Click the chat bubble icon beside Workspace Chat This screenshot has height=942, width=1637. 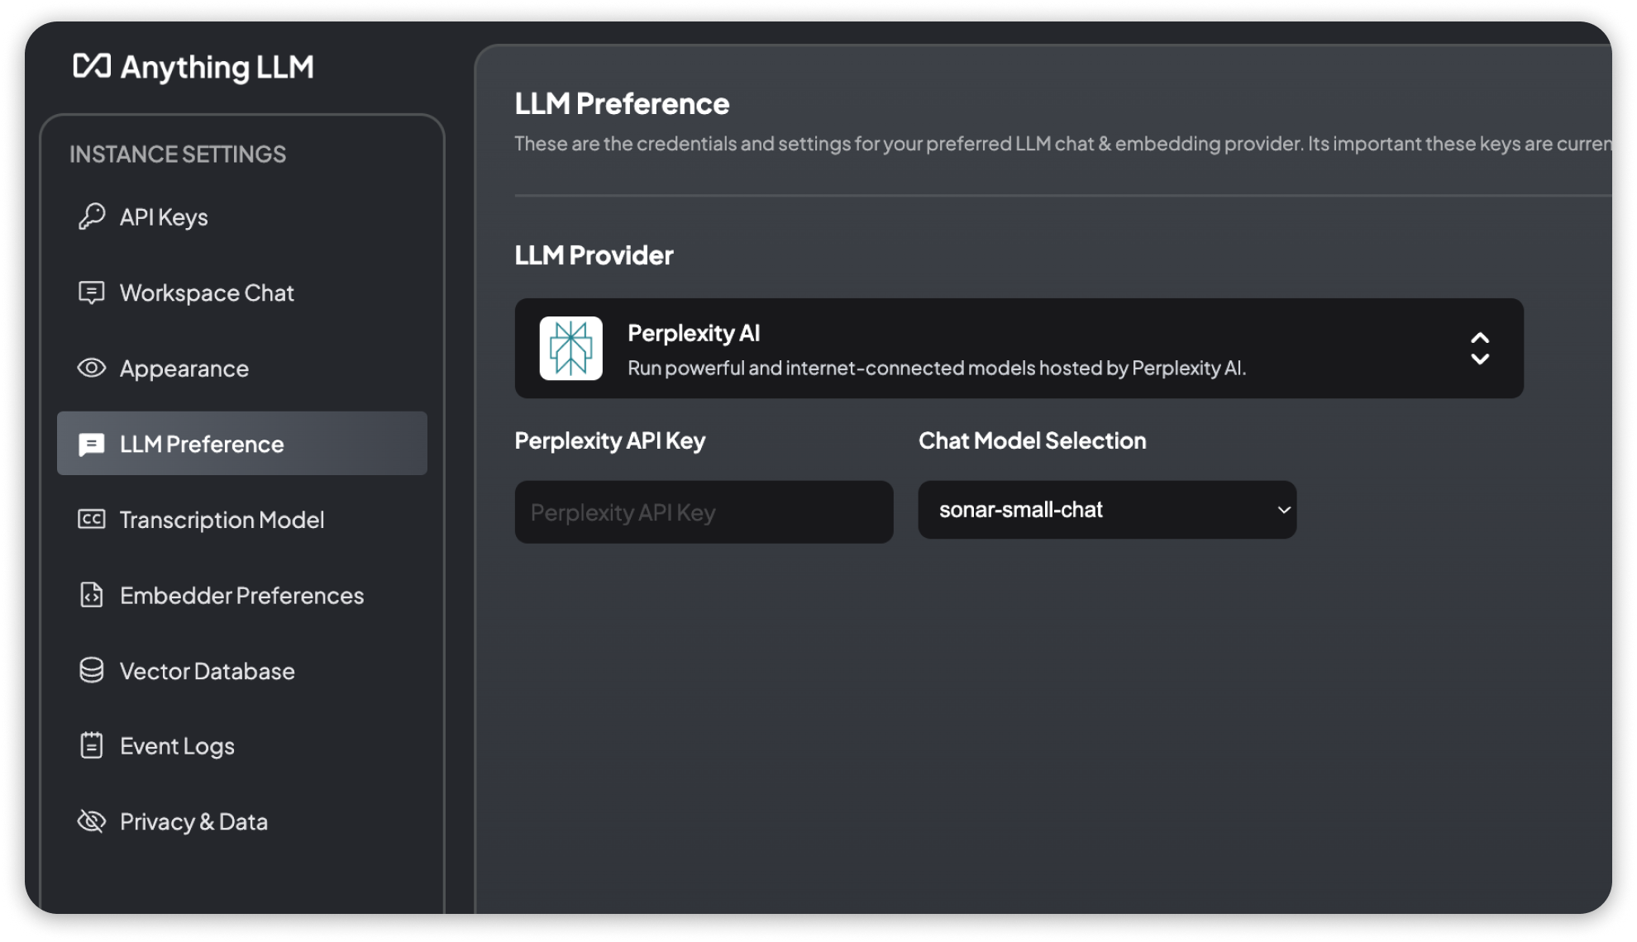pos(92,293)
